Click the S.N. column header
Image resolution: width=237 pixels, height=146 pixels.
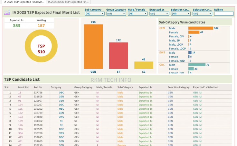pyautogui.click(x=7, y=87)
